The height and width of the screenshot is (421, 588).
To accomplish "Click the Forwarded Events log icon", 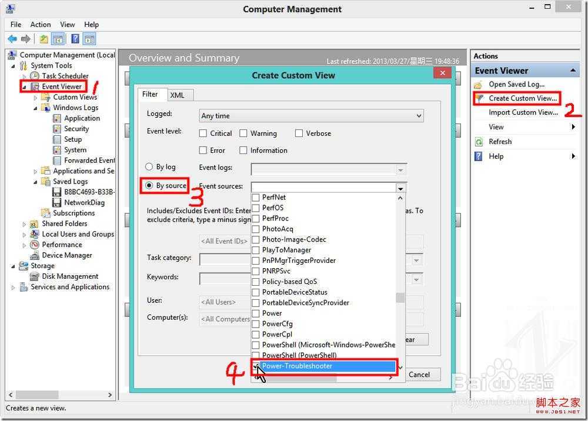I will [x=57, y=161].
